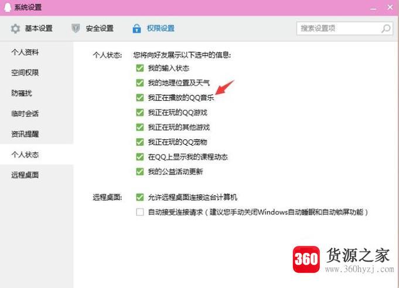Image resolution: width=399 pixels, height=288 pixels.
Task: Uncheck 我正在玩的QQ游戏 checkbox
Action: (x=140, y=112)
